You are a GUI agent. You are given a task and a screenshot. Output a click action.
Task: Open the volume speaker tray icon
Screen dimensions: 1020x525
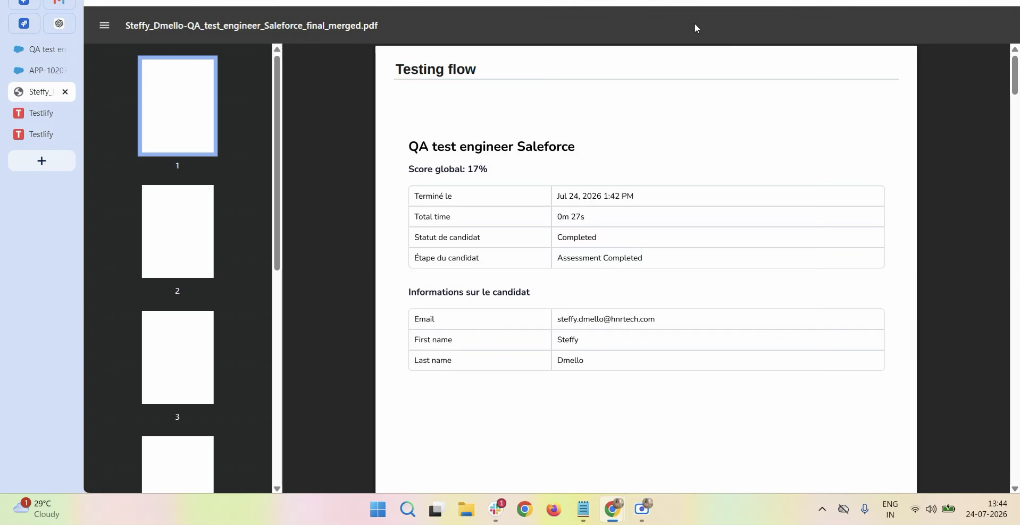tap(931, 510)
